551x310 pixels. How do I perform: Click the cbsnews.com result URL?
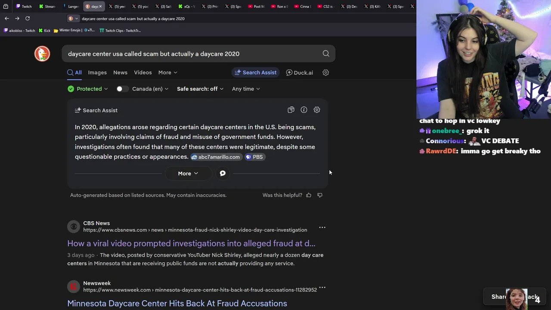pos(195,230)
